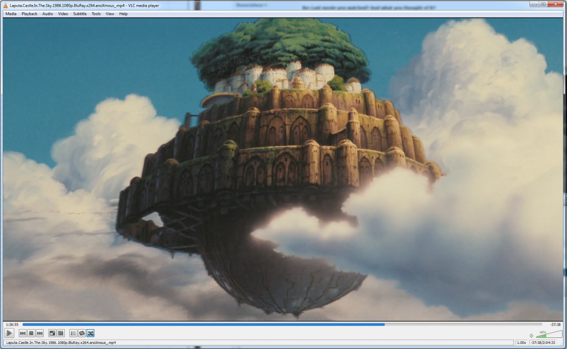The width and height of the screenshot is (567, 349).
Task: Click the file name in the status bar
Action: pos(61,342)
